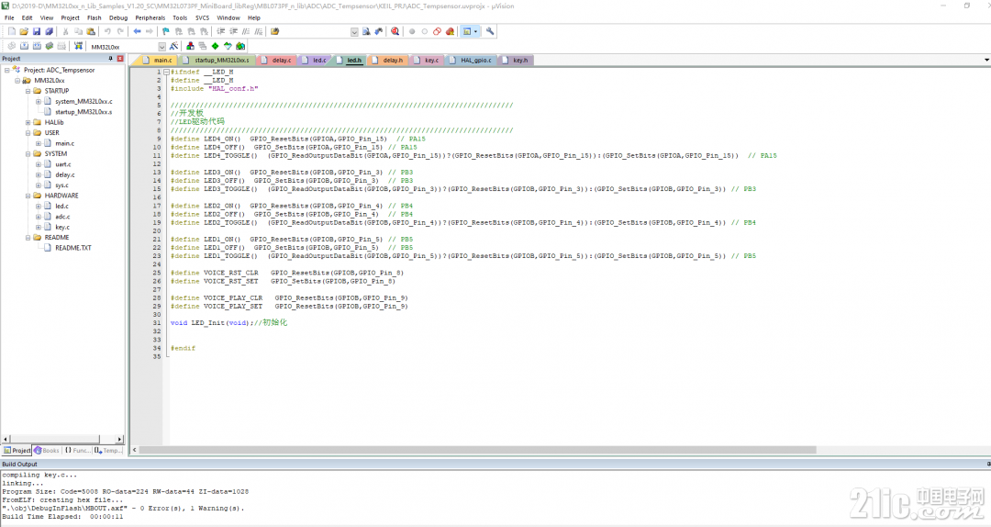Click the '#define VOICE_RST_CLR' code line
The height and width of the screenshot is (527, 991).
[x=286, y=273]
